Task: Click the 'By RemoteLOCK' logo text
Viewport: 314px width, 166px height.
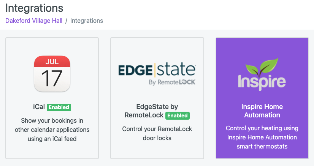Action: 172,82
